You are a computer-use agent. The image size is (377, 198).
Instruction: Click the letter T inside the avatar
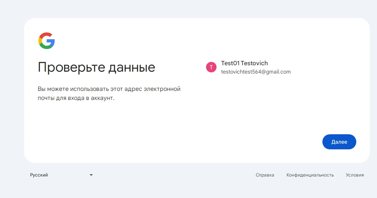[211, 68]
